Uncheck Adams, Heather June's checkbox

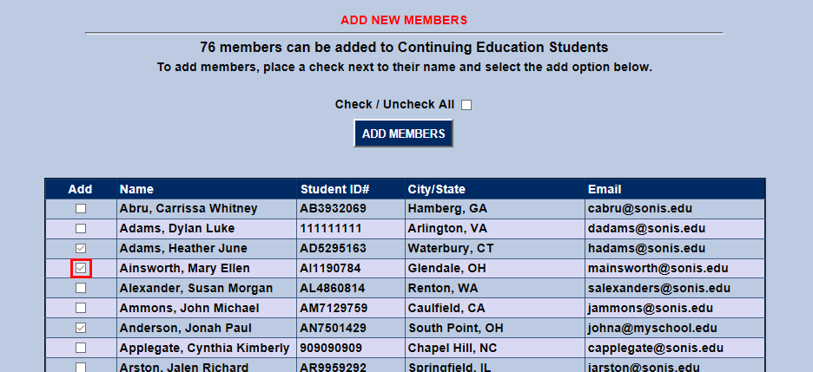[81, 249]
